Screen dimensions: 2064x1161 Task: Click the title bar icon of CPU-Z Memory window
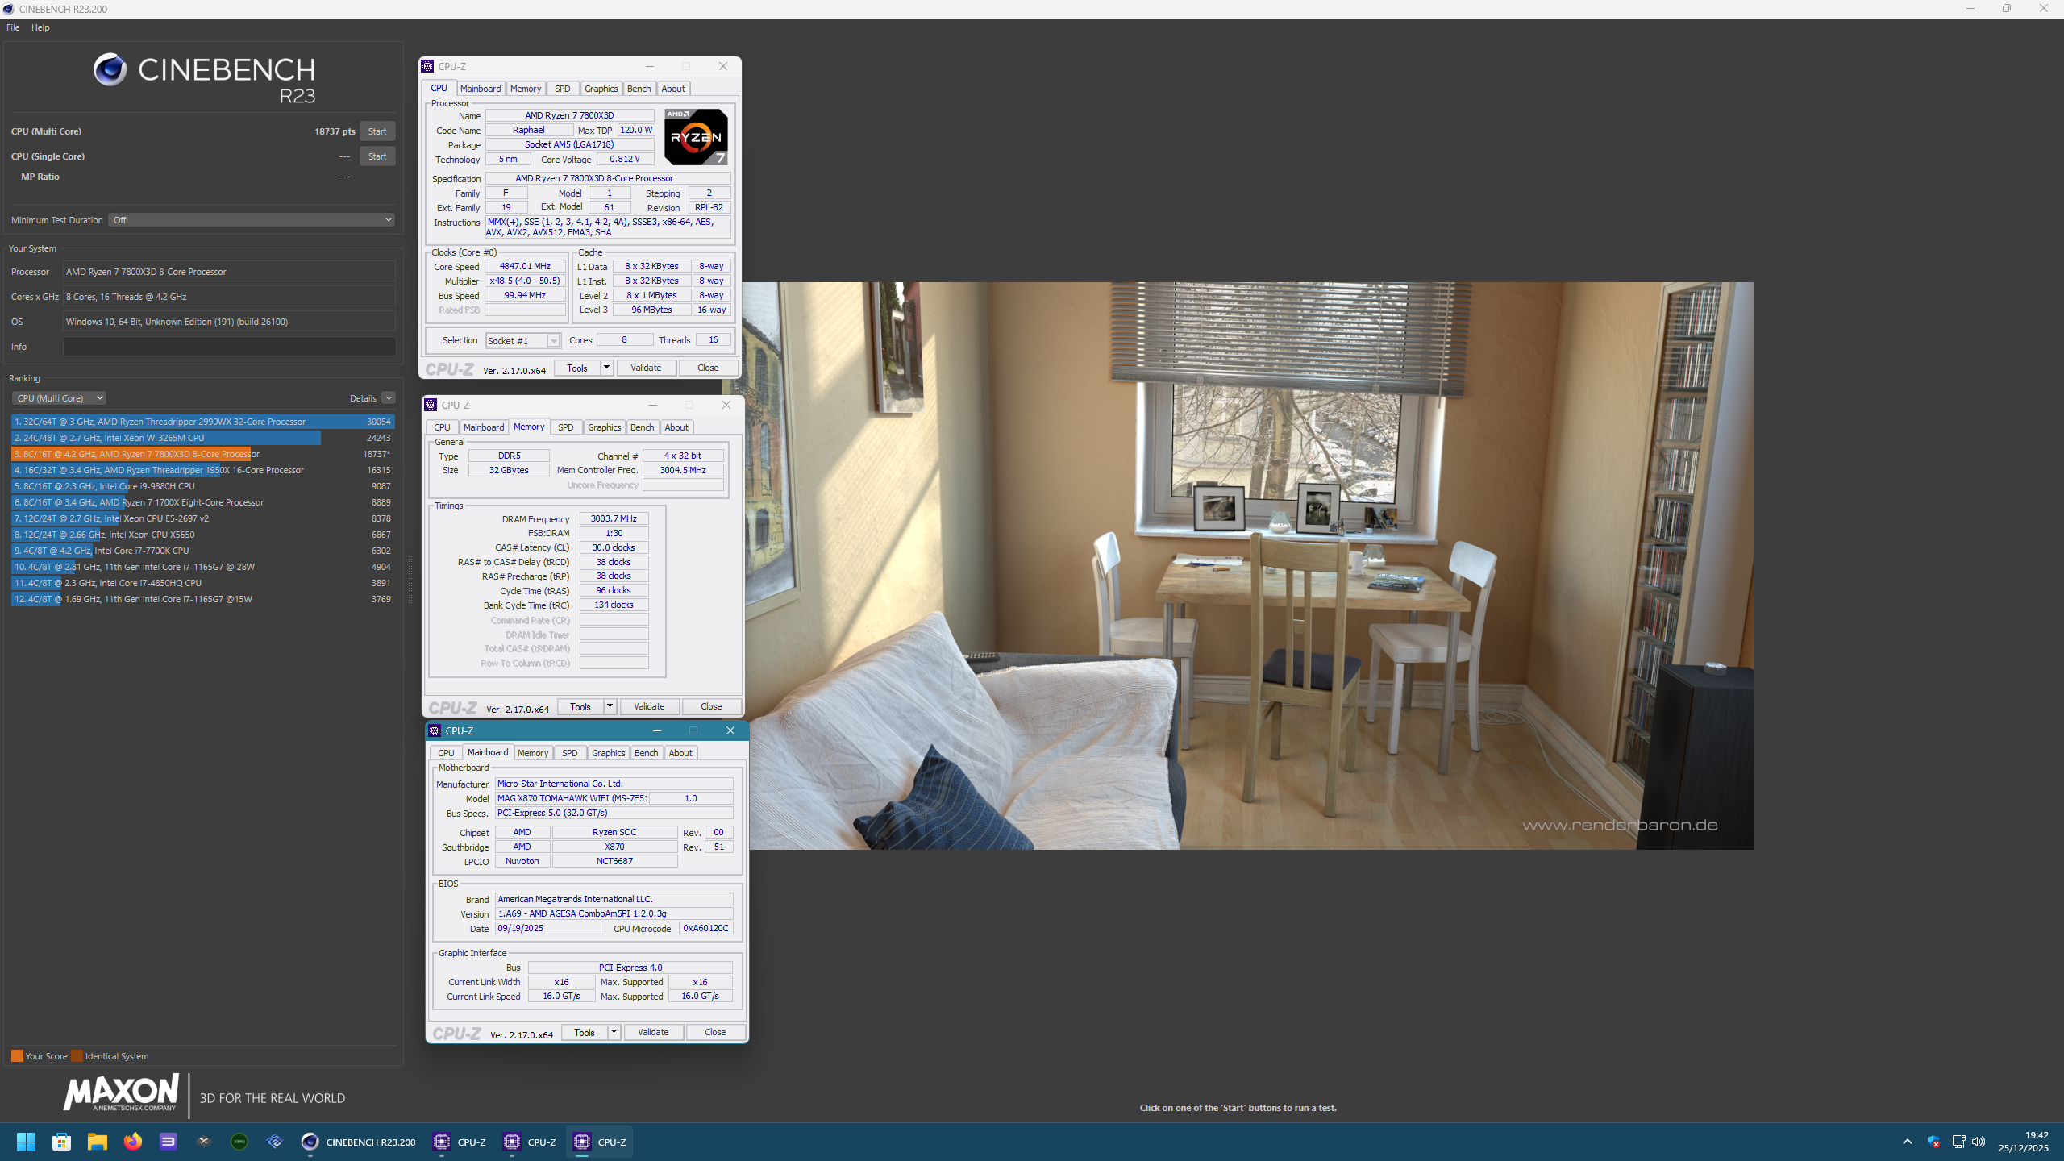point(431,405)
